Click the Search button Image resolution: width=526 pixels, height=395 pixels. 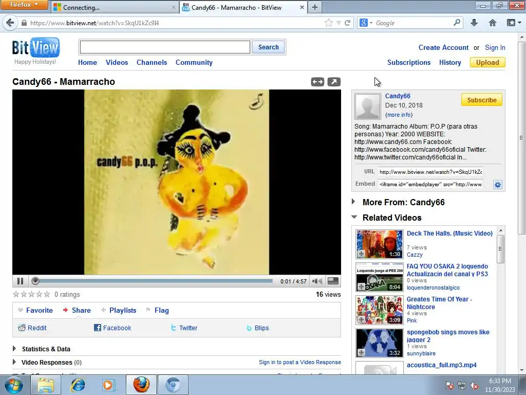coord(268,47)
